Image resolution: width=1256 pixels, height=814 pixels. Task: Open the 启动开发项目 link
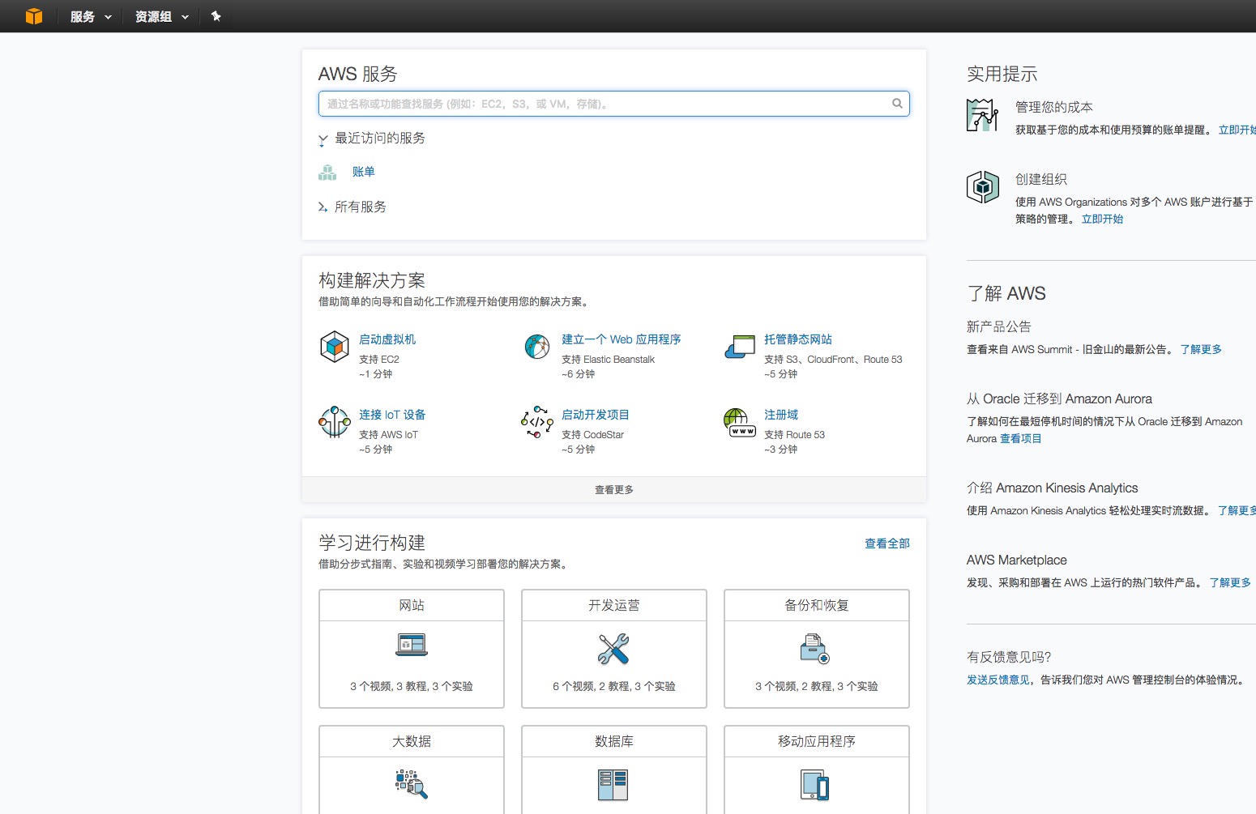coord(596,415)
